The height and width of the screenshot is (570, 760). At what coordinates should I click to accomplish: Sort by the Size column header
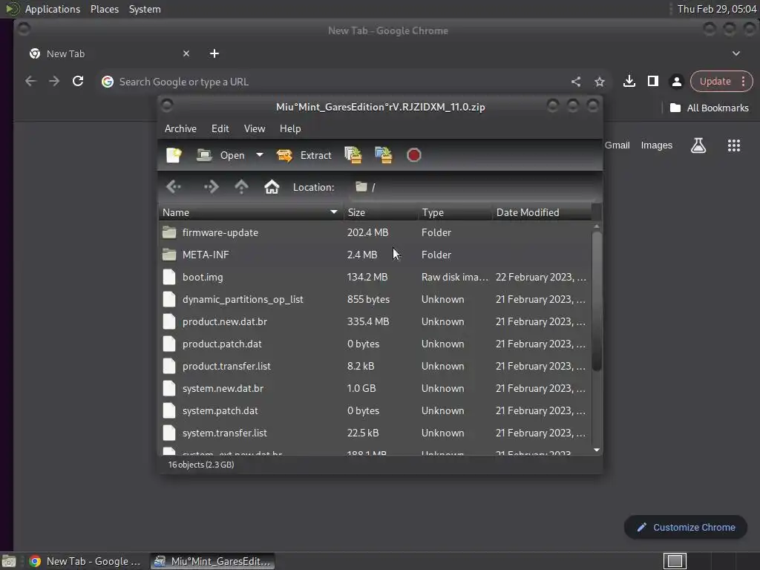381,212
